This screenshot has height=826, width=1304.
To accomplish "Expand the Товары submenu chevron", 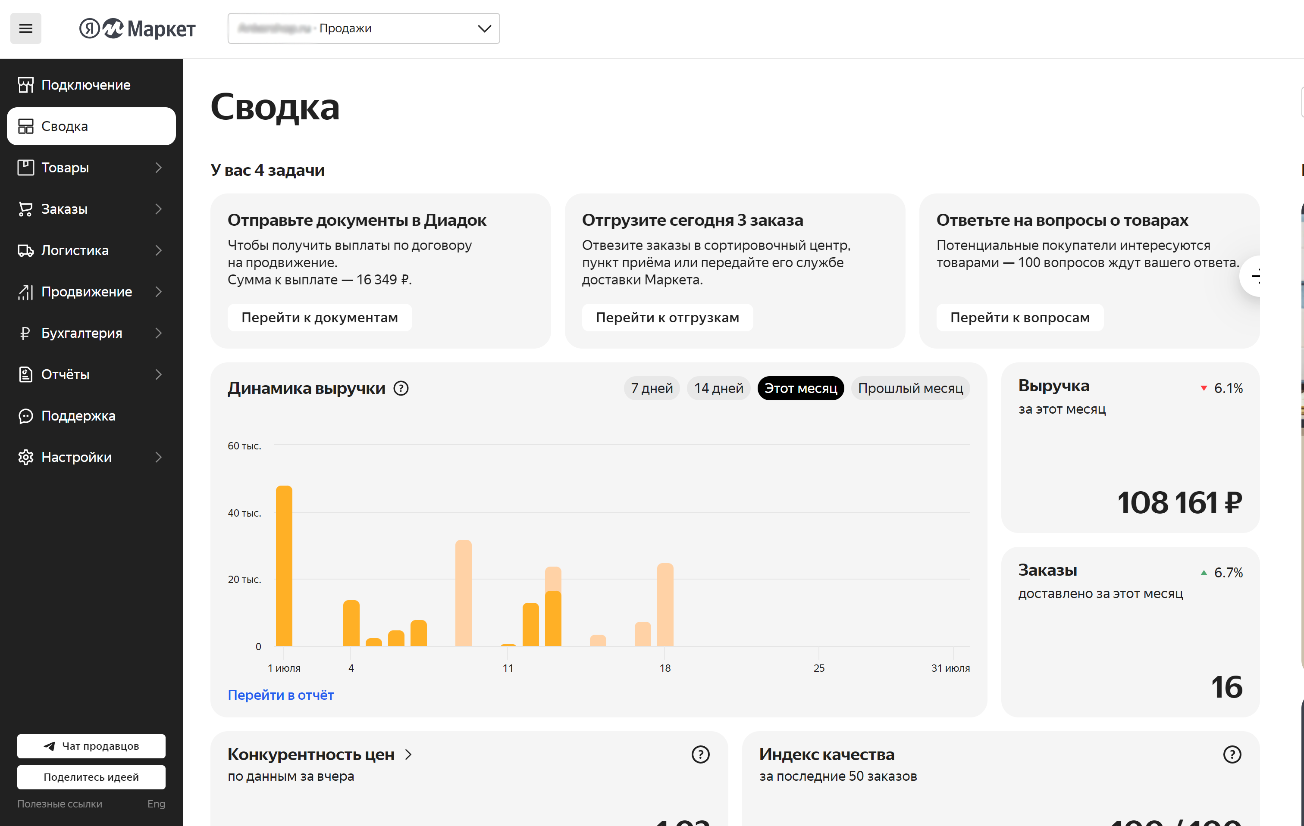I will tap(158, 168).
